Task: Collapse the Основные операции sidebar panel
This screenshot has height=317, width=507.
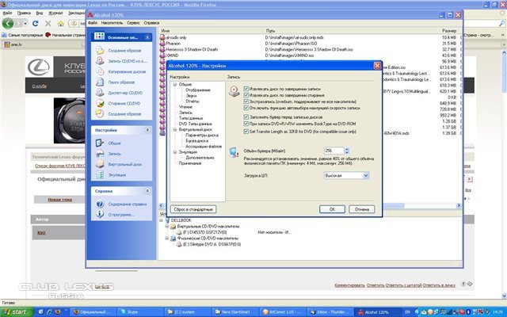Action: click(x=147, y=37)
